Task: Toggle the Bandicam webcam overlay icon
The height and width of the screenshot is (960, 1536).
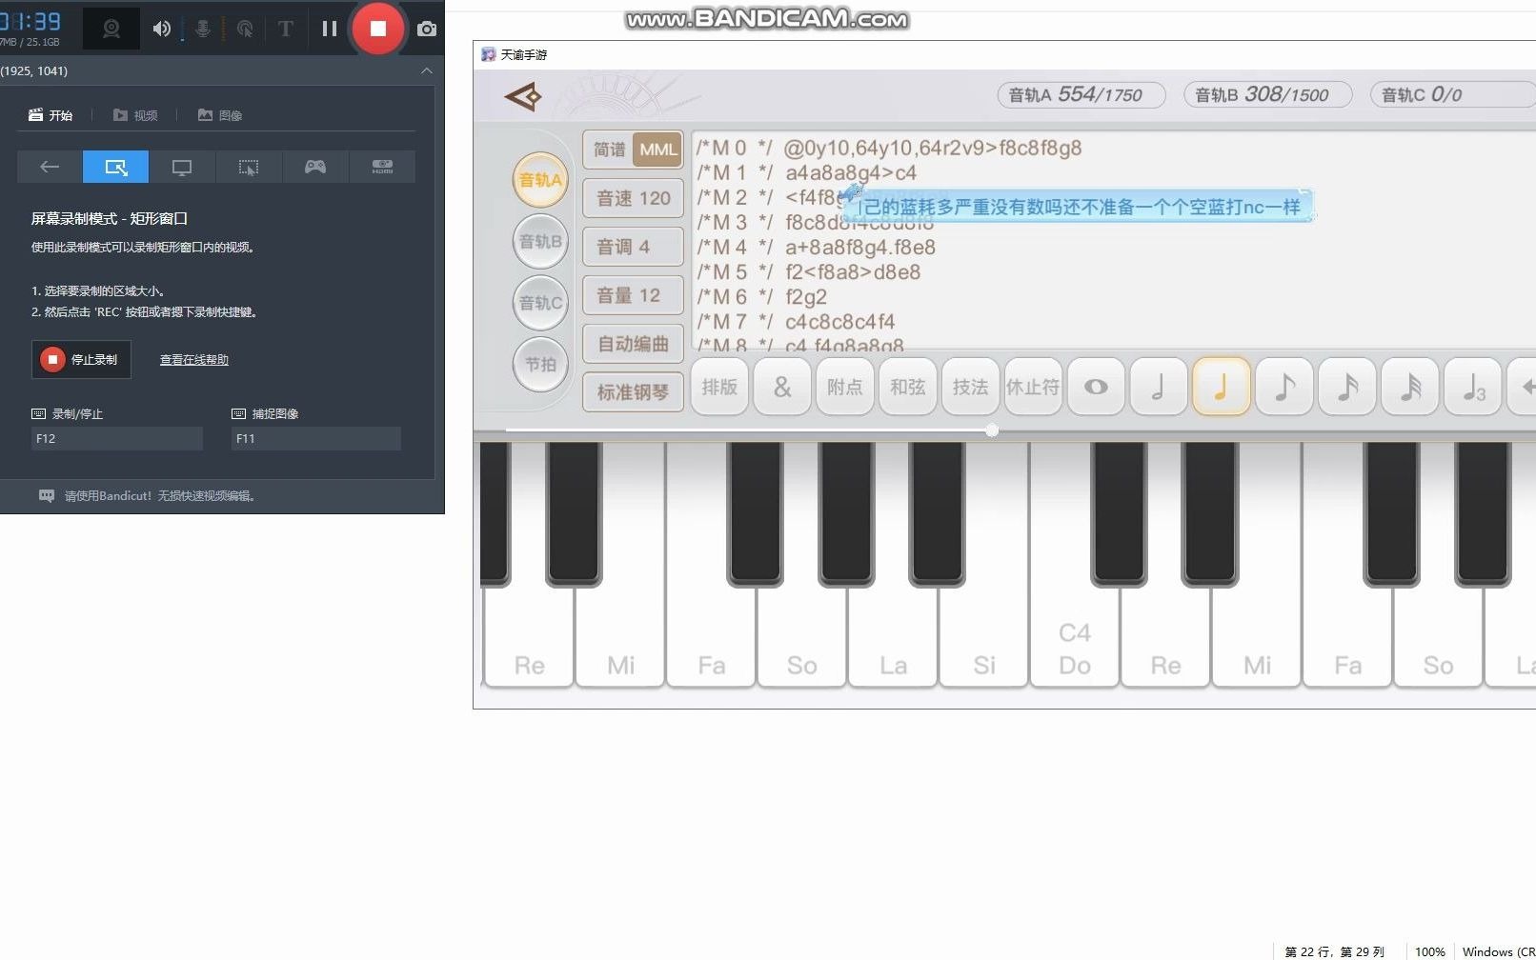Action: [111, 29]
